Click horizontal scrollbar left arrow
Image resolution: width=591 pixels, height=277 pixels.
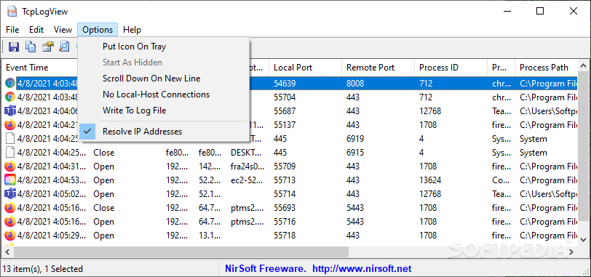coord(7,252)
